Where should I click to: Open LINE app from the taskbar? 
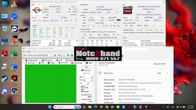tap(118, 107)
